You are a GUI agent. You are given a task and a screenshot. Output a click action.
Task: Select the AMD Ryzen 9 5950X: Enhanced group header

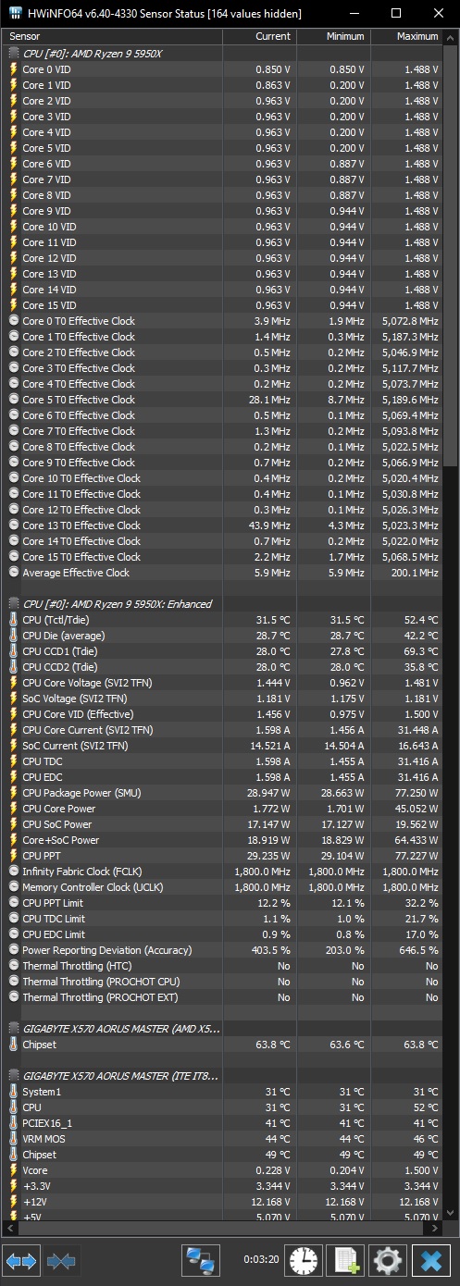click(223, 604)
